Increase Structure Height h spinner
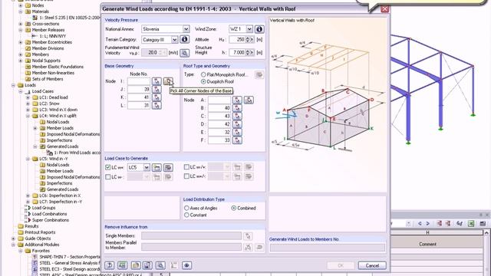 [x=248, y=51]
